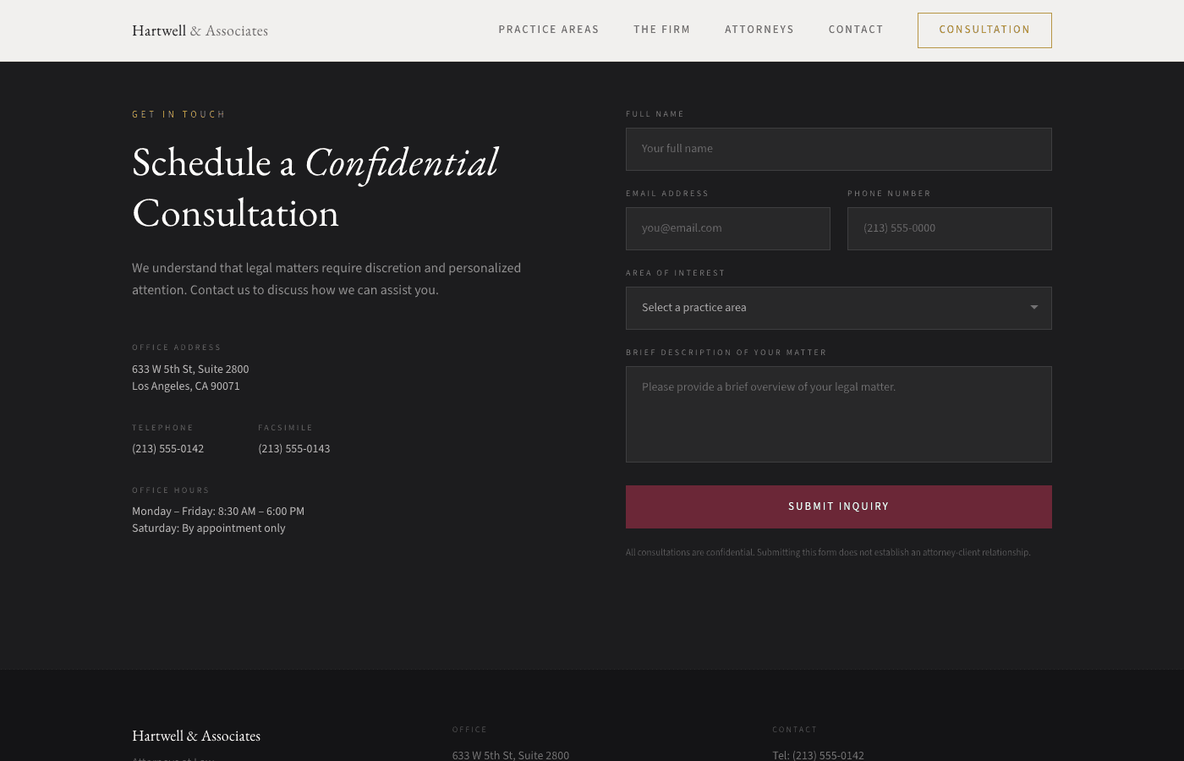This screenshot has width=1184, height=761.
Task: Click the Consultation button in the header
Action: tap(984, 30)
